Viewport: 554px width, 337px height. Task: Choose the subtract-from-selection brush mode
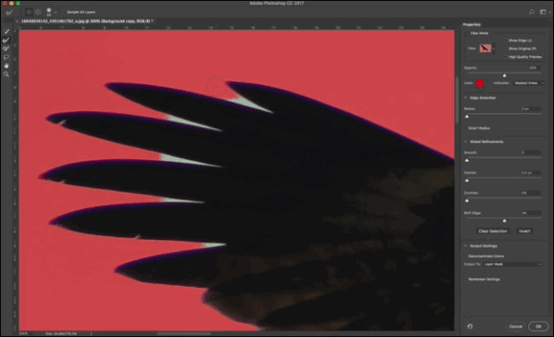pos(38,12)
